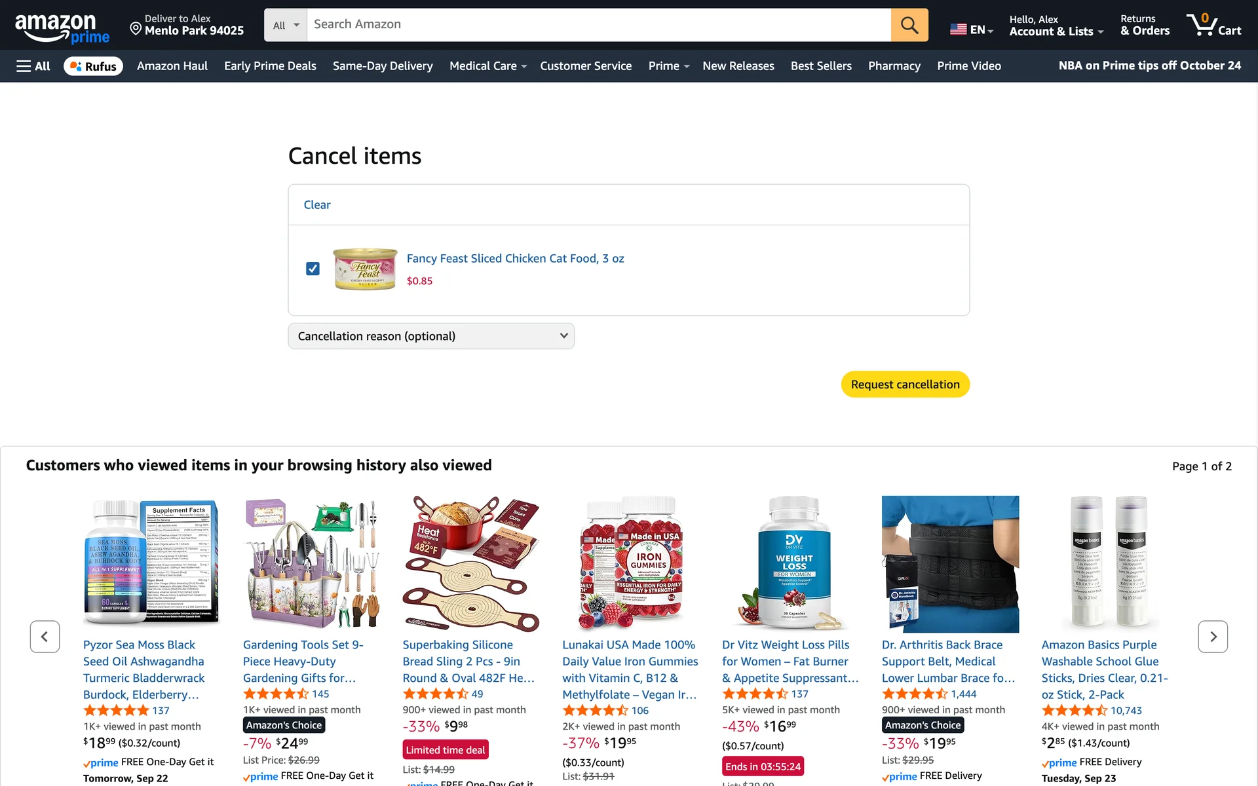
Task: Expand the EN language selector
Action: (x=972, y=29)
